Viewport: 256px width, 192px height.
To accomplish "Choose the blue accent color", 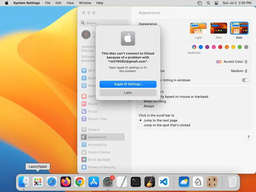I will [201, 47].
